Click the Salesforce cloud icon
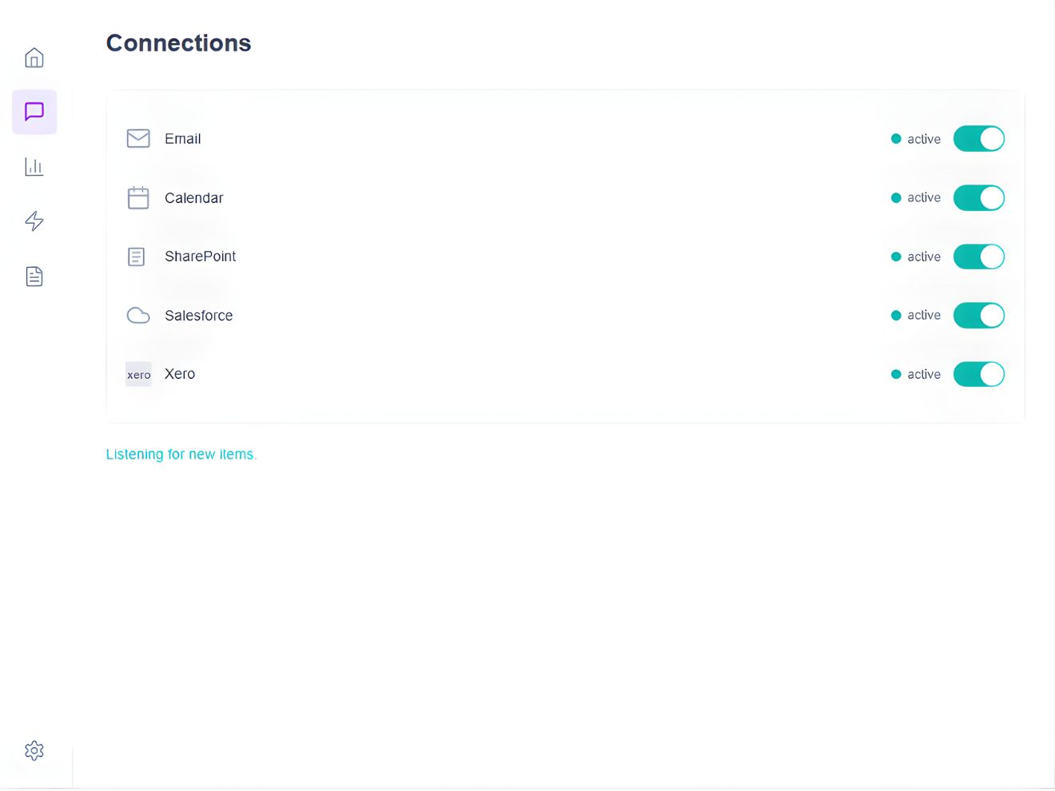Image resolution: width=1055 pixels, height=791 pixels. pos(138,316)
